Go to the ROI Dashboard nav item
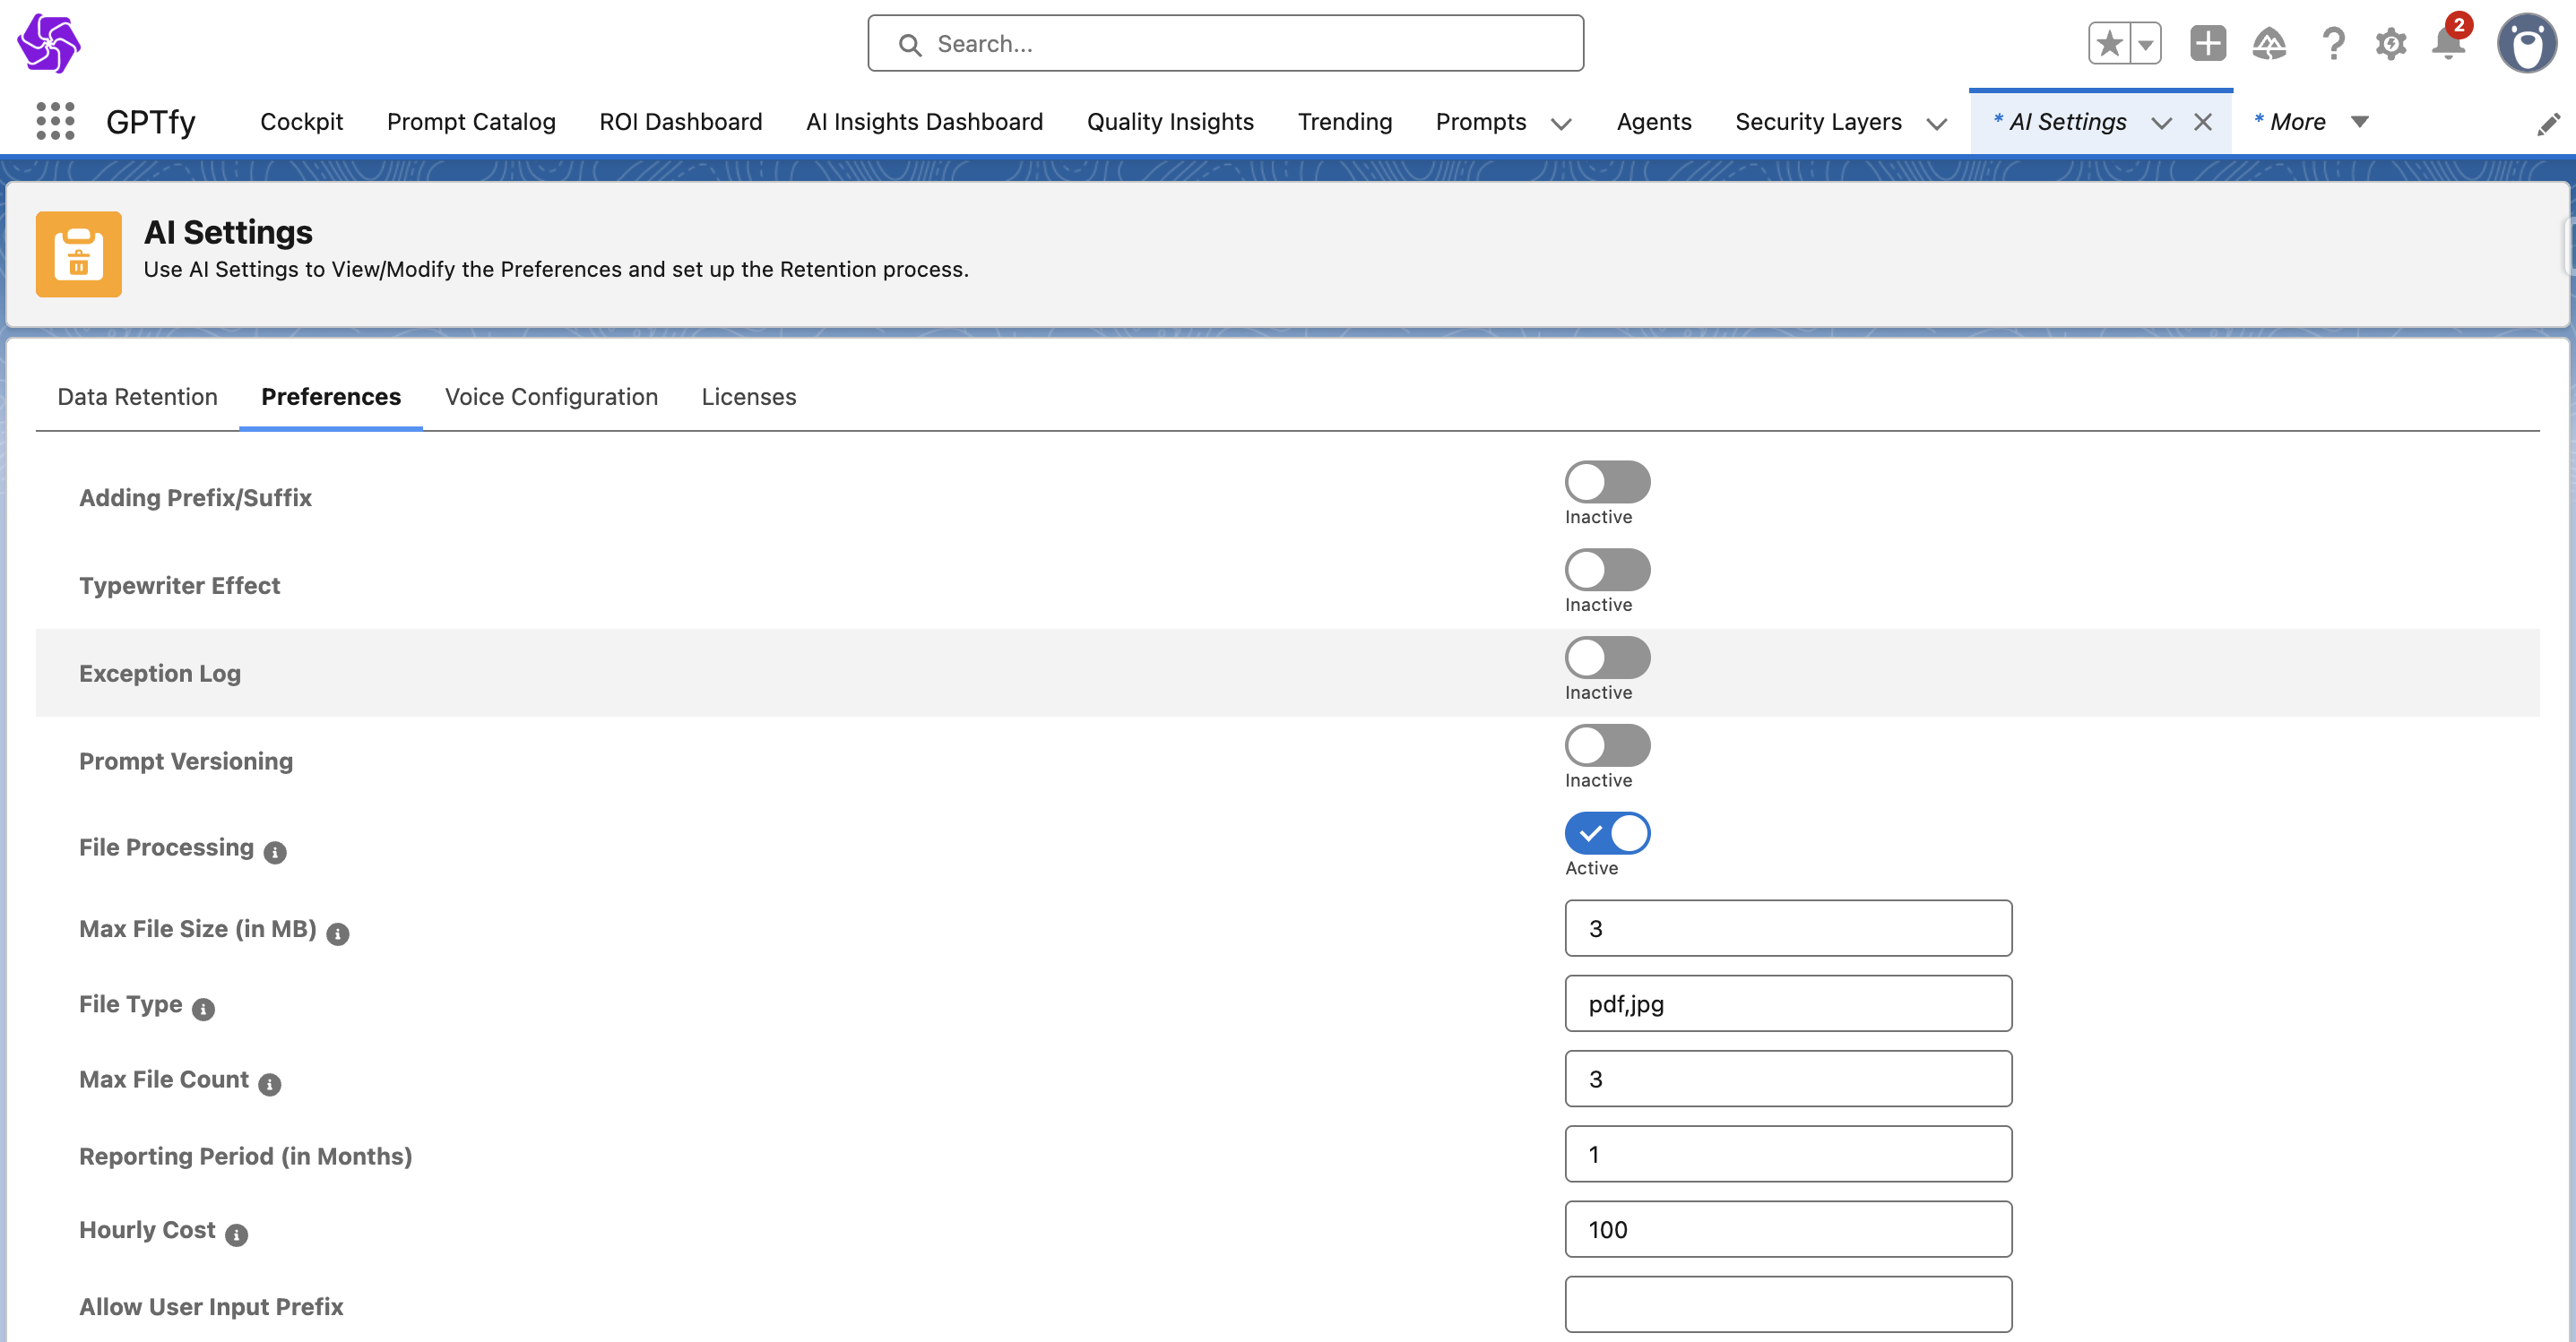This screenshot has width=2576, height=1342. [680, 122]
